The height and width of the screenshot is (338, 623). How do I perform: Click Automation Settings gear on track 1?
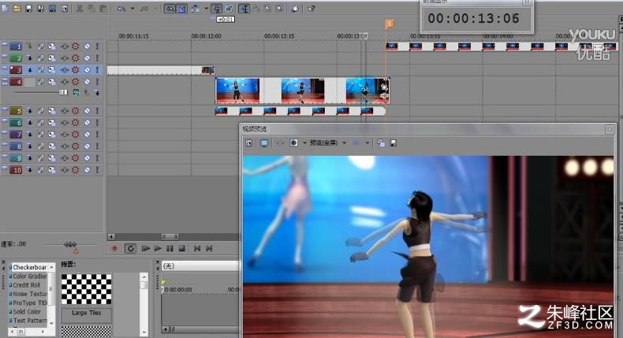pos(75,46)
